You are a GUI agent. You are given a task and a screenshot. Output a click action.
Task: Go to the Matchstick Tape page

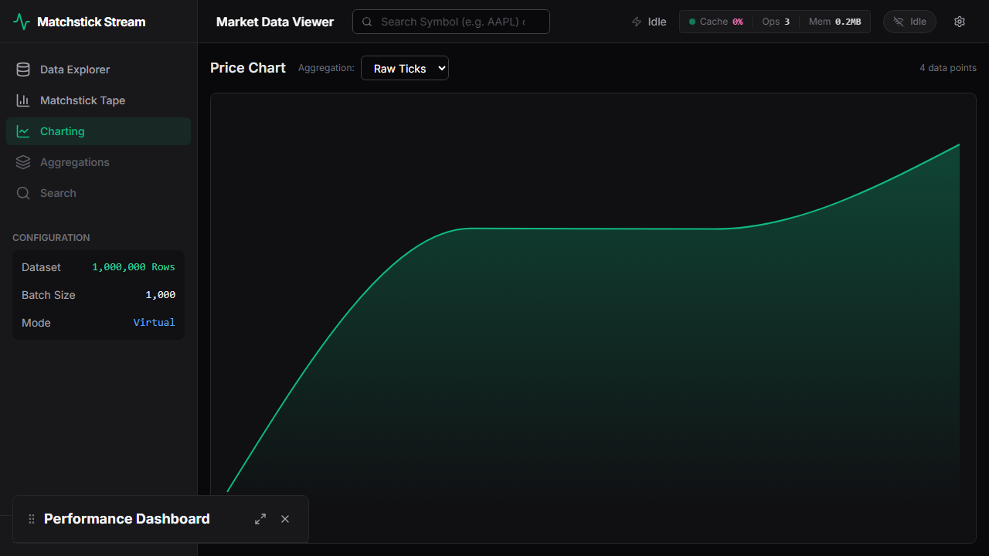click(83, 100)
